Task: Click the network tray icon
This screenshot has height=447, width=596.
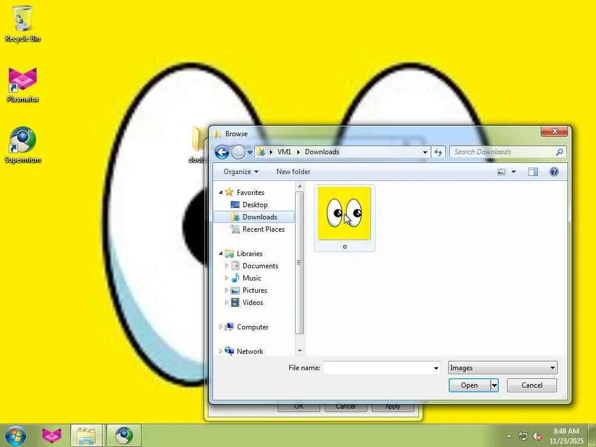Action: pos(523,437)
